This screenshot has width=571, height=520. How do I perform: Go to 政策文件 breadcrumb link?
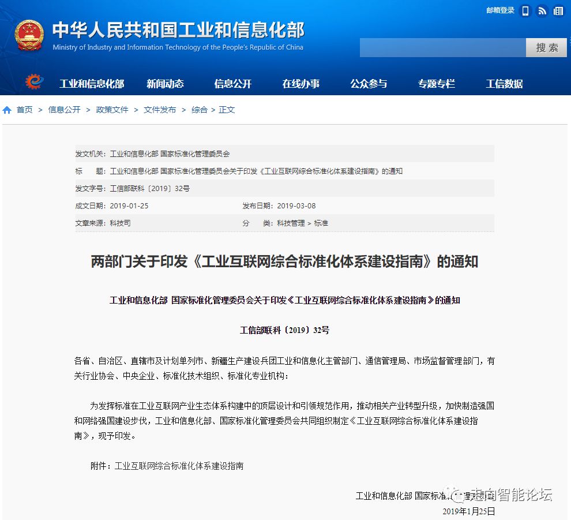[112, 110]
